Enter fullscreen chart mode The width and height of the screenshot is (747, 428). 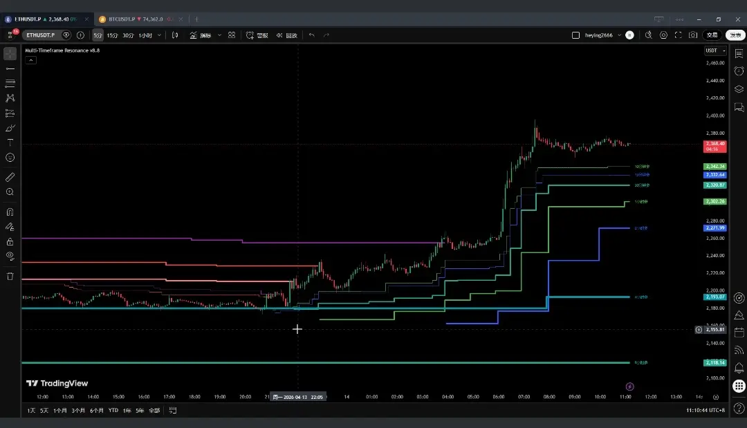click(x=679, y=35)
